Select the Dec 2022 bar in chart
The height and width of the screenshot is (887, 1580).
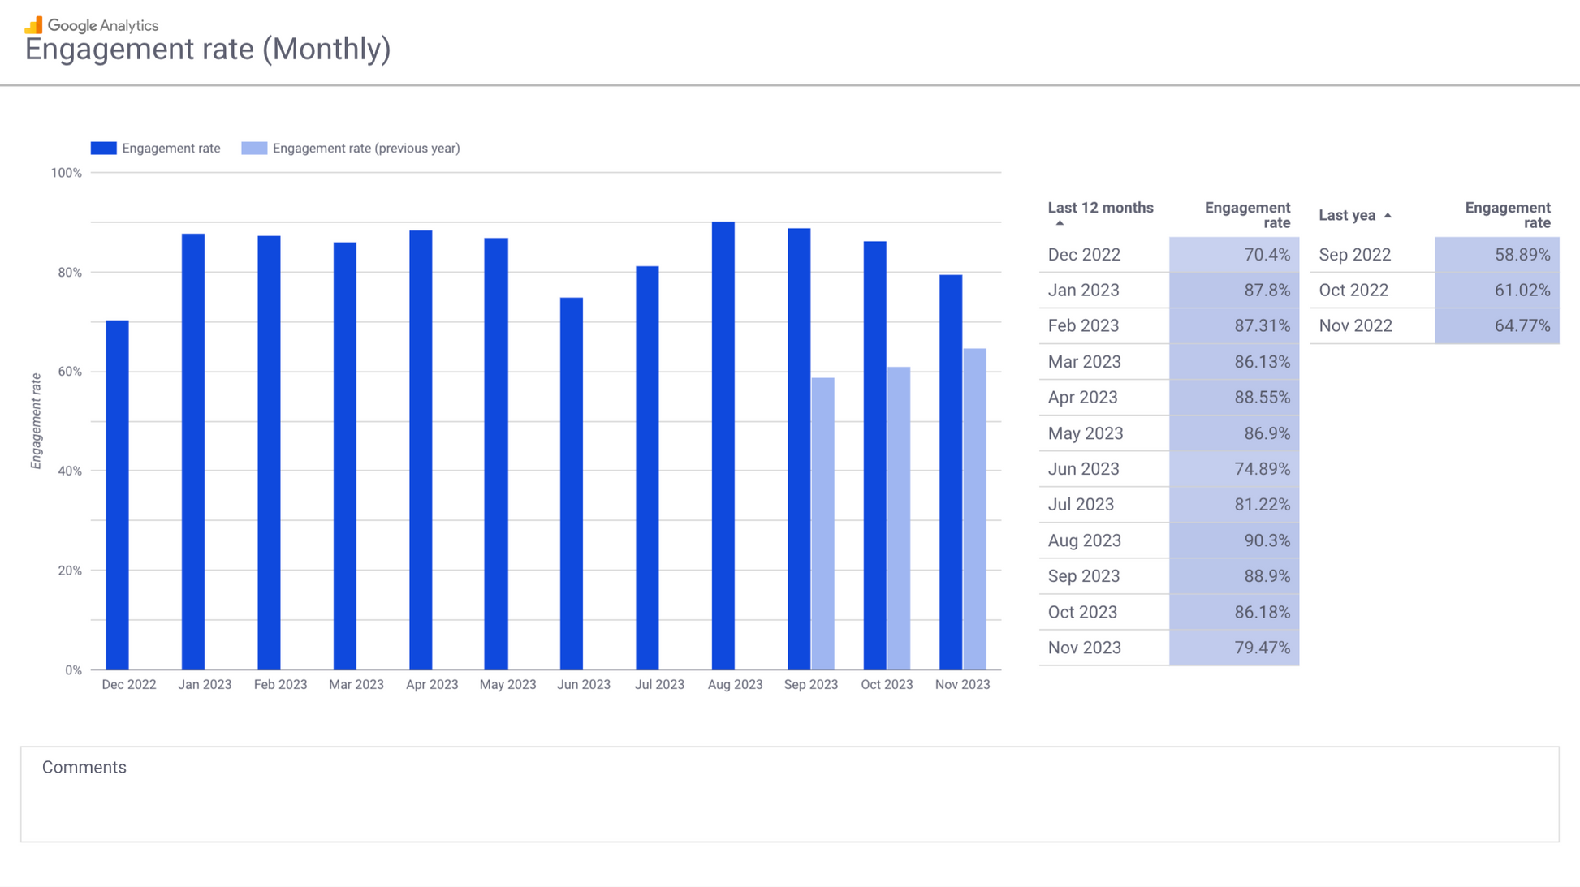tap(118, 495)
